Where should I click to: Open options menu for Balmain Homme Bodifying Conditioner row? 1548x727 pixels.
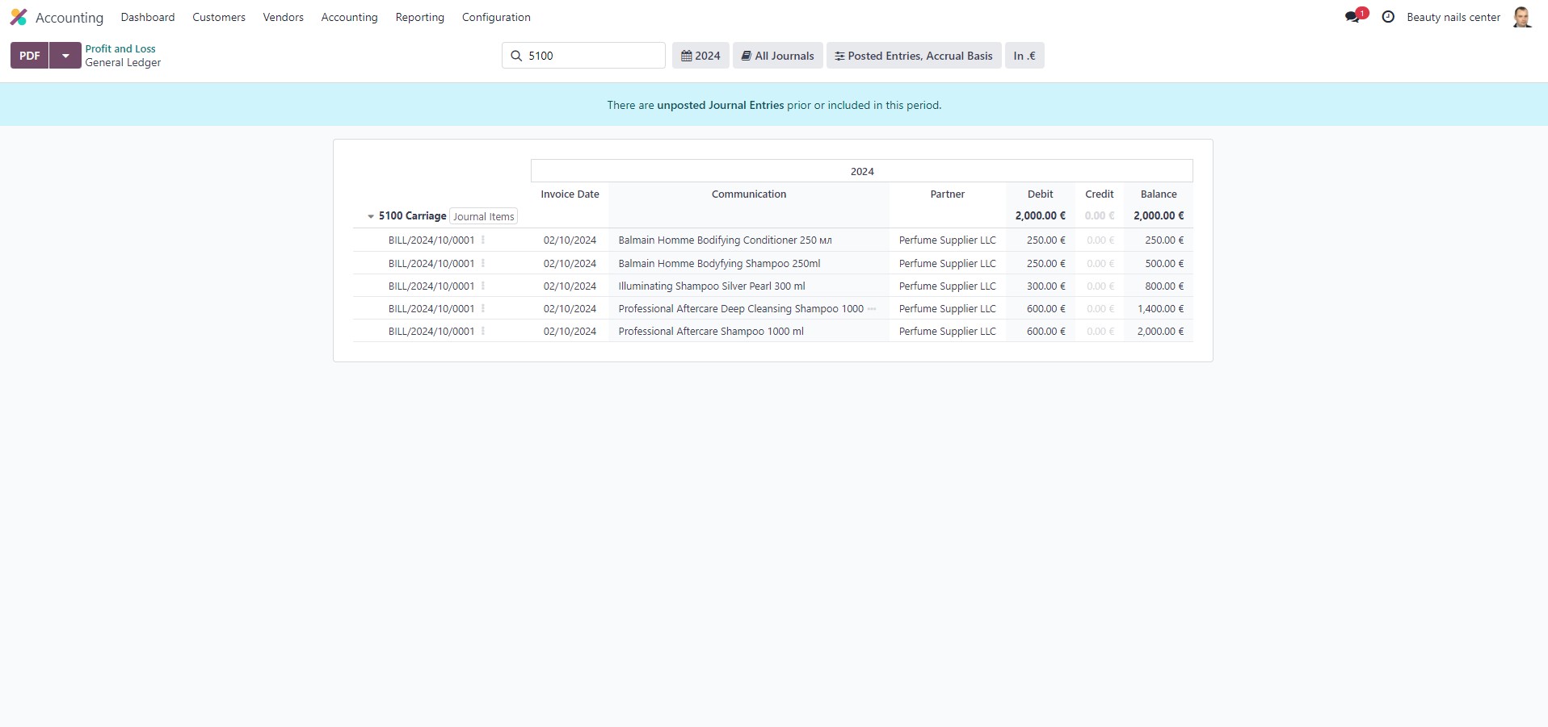tap(483, 240)
